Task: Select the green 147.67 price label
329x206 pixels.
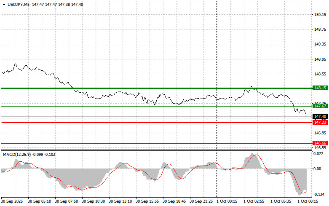Action: (320, 106)
